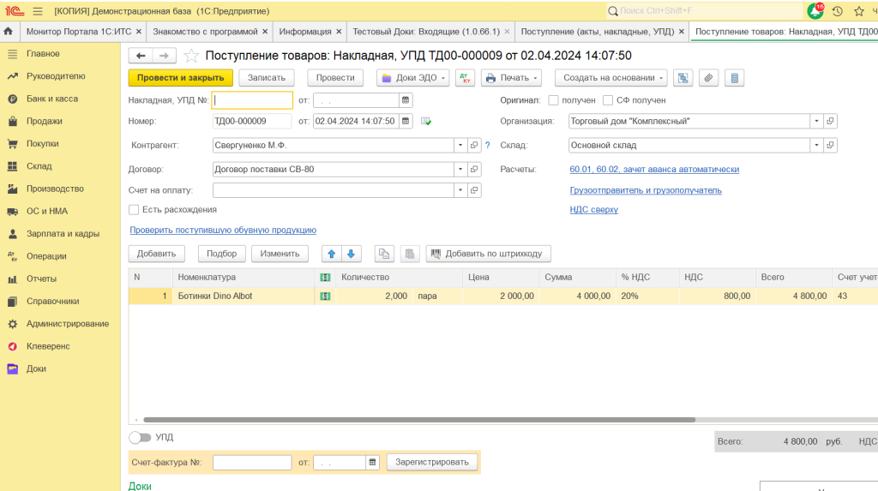Expand the Счет на оплату dropdown
The width and height of the screenshot is (878, 491).
(x=460, y=190)
